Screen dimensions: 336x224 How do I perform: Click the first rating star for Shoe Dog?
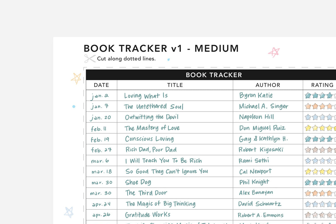308,182
